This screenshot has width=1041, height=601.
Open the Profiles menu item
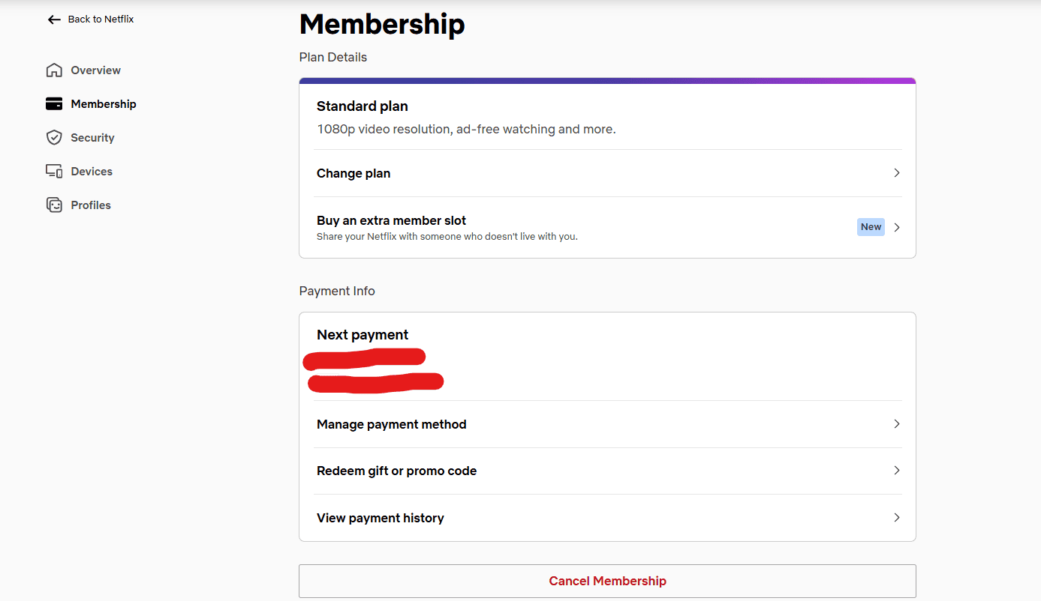click(79, 205)
